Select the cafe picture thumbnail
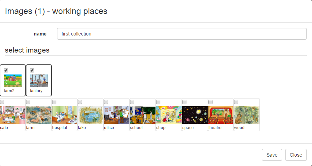The image size is (312, 166). pyautogui.click(x=13, y=115)
